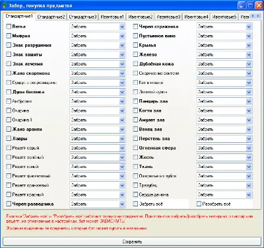
Task: Close the Забор, покупка предметов window
Action: tap(259, 5)
